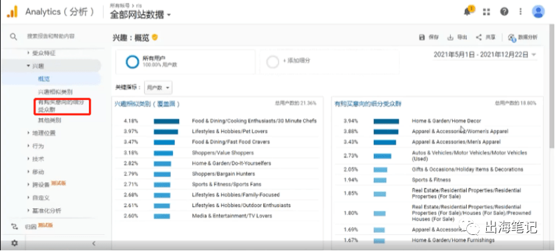Click the 导出 export button
This screenshot has width=555, height=251.
[x=457, y=37]
